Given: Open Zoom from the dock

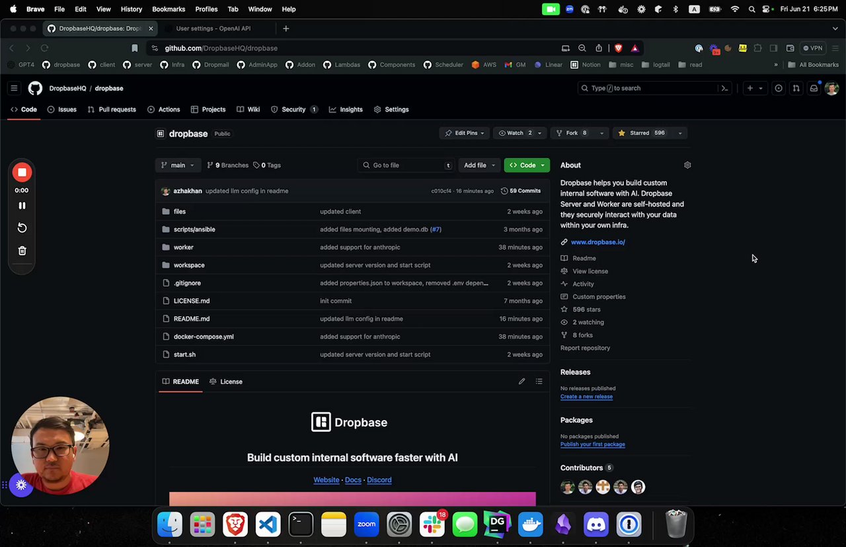Looking at the screenshot, I should coord(366,525).
